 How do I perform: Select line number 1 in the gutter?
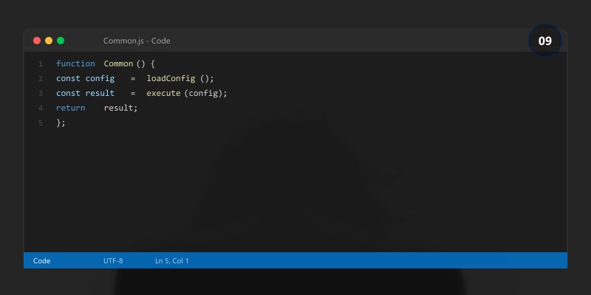(41, 64)
